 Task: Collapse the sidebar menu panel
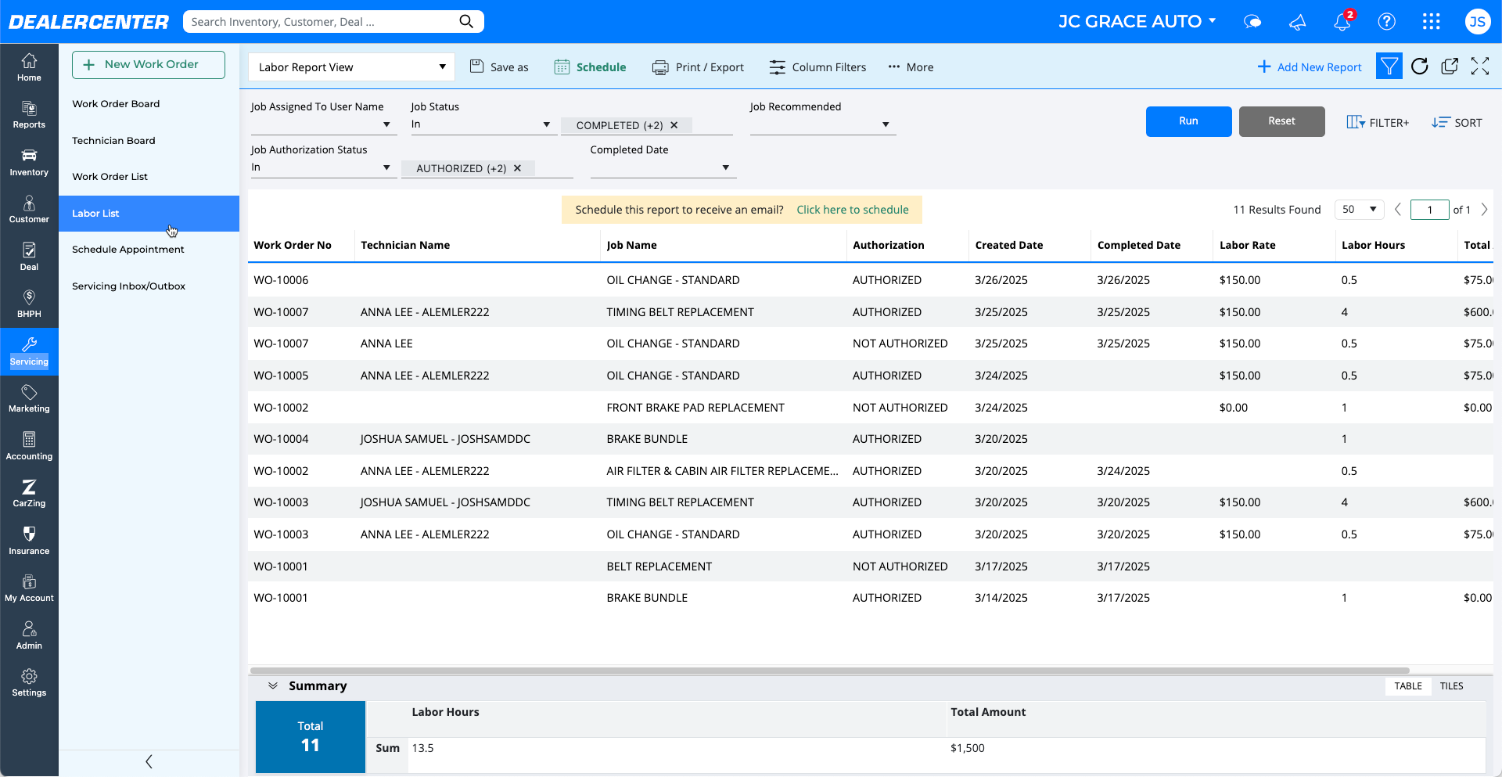(149, 762)
